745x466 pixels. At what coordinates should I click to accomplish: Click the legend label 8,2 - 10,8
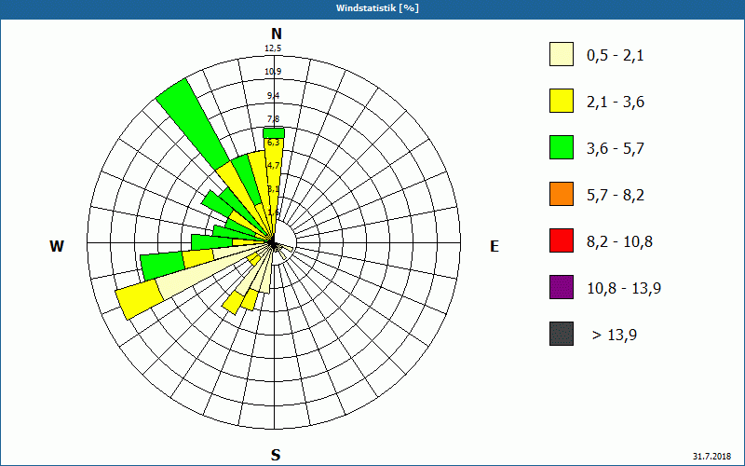coord(619,242)
